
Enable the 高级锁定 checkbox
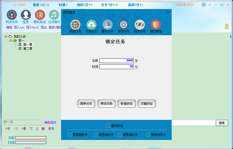point(108,126)
